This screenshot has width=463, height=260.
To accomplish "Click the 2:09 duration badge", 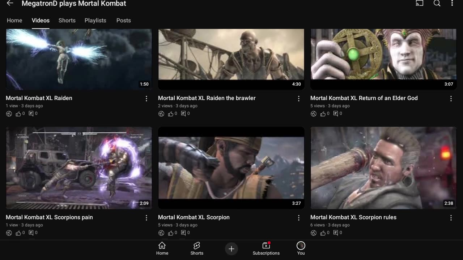I will point(144,203).
